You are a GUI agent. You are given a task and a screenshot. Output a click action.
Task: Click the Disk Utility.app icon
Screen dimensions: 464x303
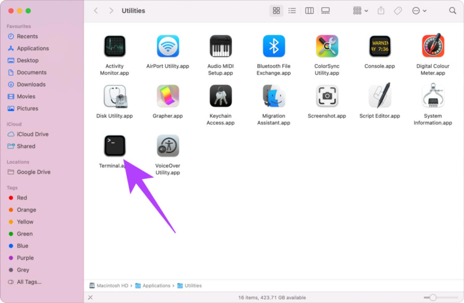pos(115,96)
